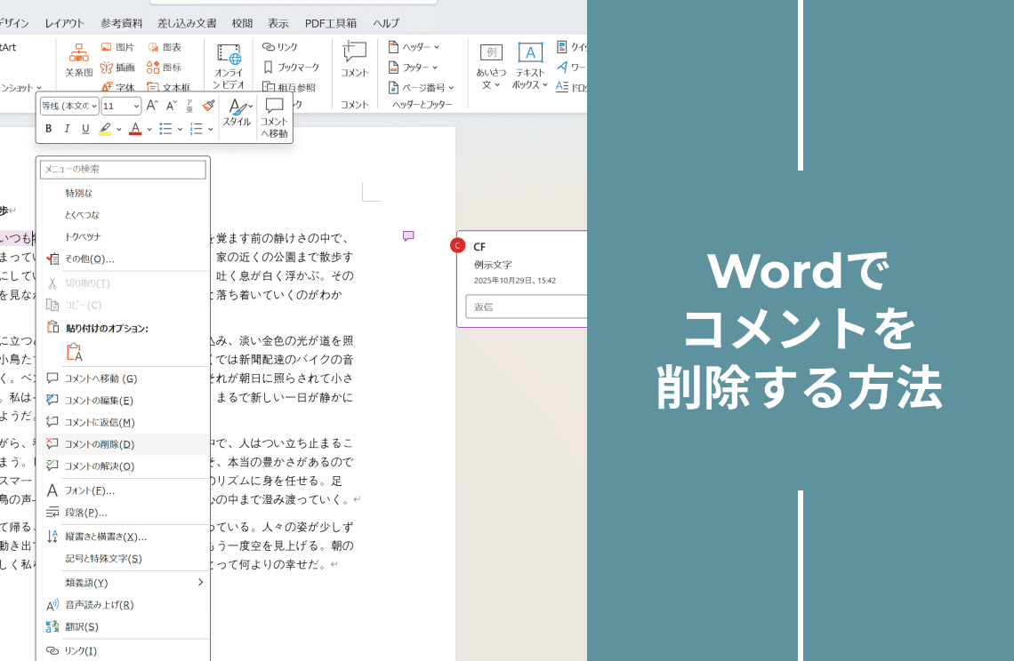Choose 'コメントの解決(O)' in the context menu
This screenshot has height=661, width=1014.
[x=100, y=466]
